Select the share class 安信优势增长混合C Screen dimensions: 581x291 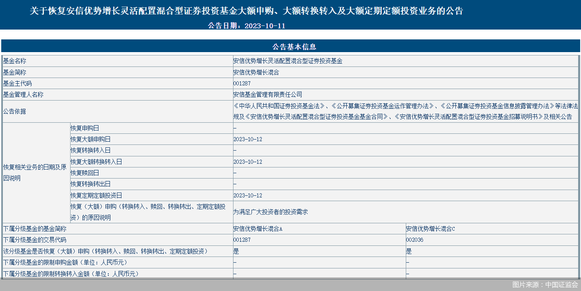431,229
